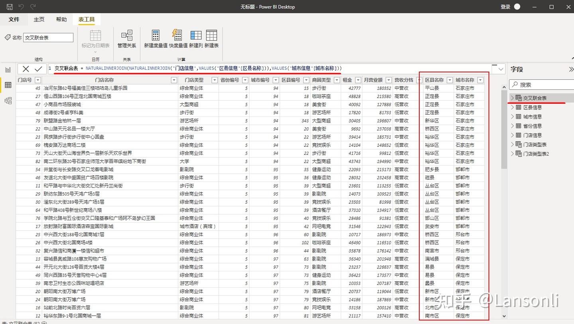Open the 文件 menu

(14, 20)
